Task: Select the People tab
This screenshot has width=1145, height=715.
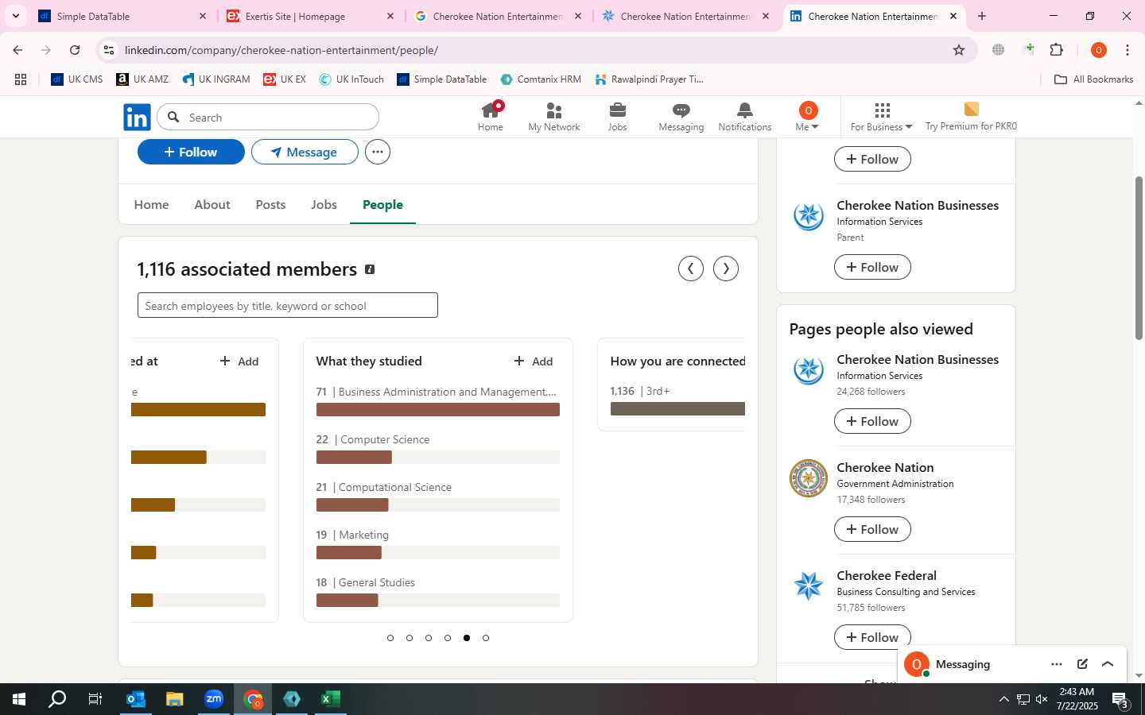Action: coord(382,204)
